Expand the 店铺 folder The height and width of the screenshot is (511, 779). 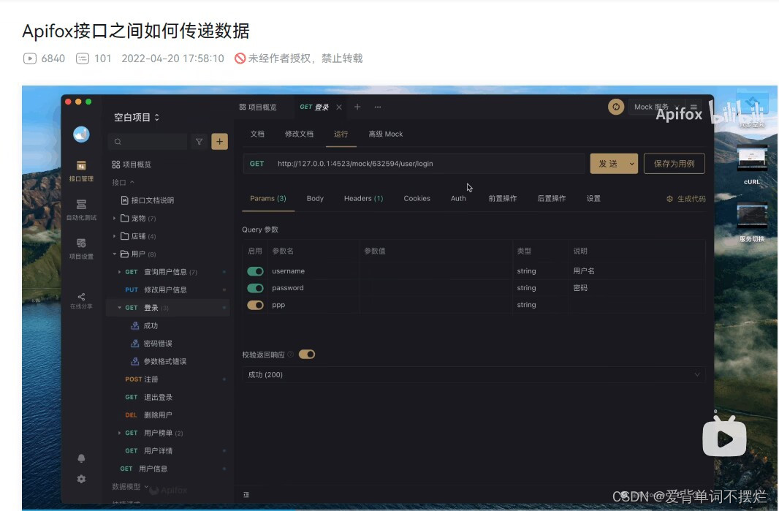tap(114, 236)
